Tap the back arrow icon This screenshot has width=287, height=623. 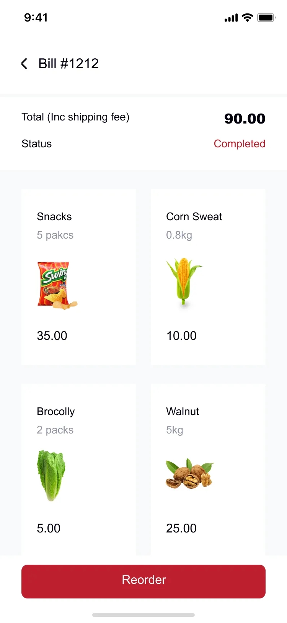coord(24,64)
